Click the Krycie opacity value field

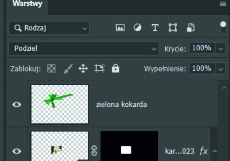(x=202, y=48)
